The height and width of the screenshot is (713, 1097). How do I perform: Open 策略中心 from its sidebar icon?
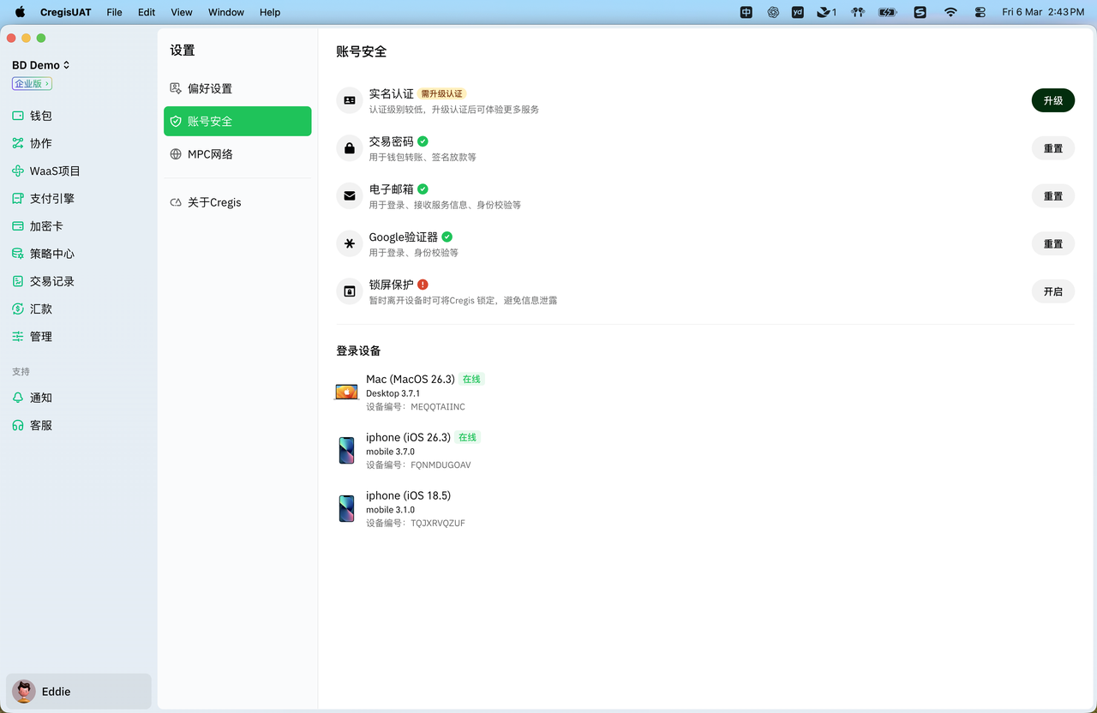(x=18, y=254)
